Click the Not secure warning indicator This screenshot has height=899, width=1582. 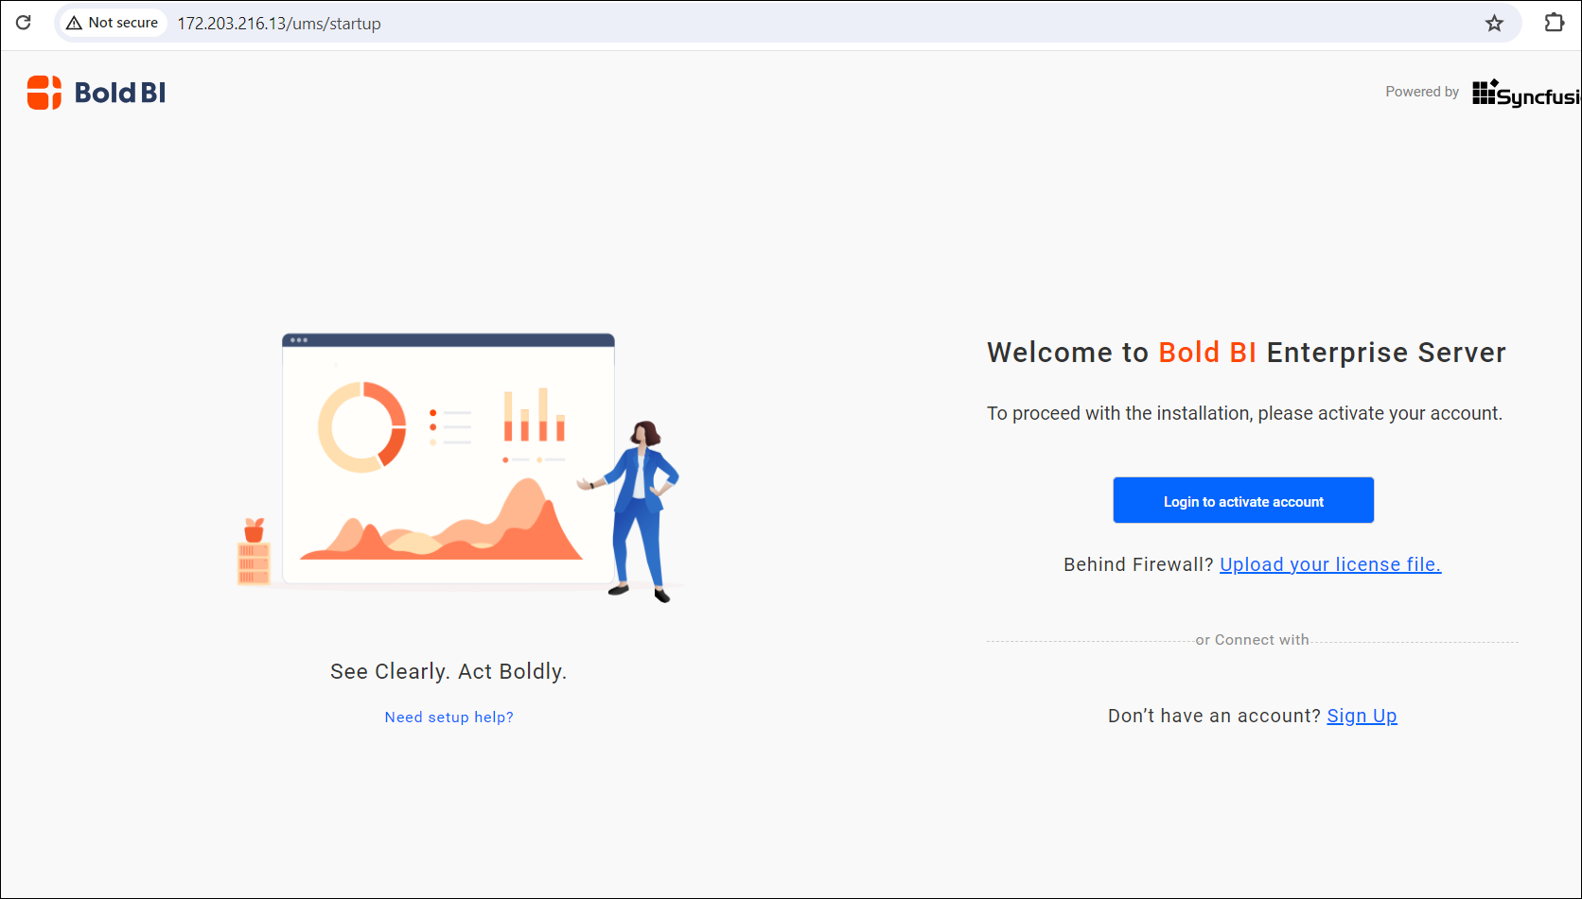tap(113, 23)
